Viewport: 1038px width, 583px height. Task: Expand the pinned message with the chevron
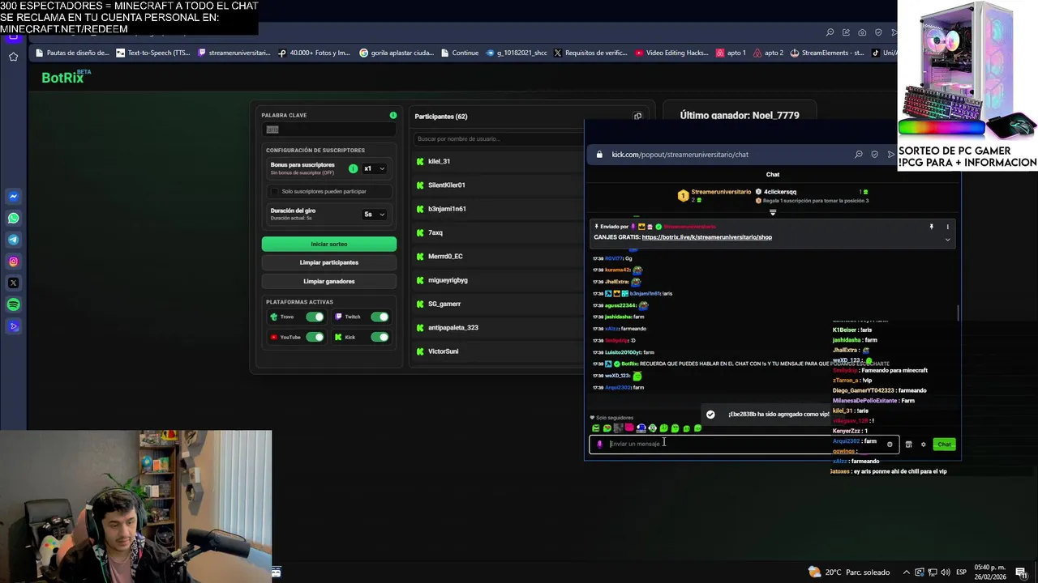pyautogui.click(x=947, y=240)
